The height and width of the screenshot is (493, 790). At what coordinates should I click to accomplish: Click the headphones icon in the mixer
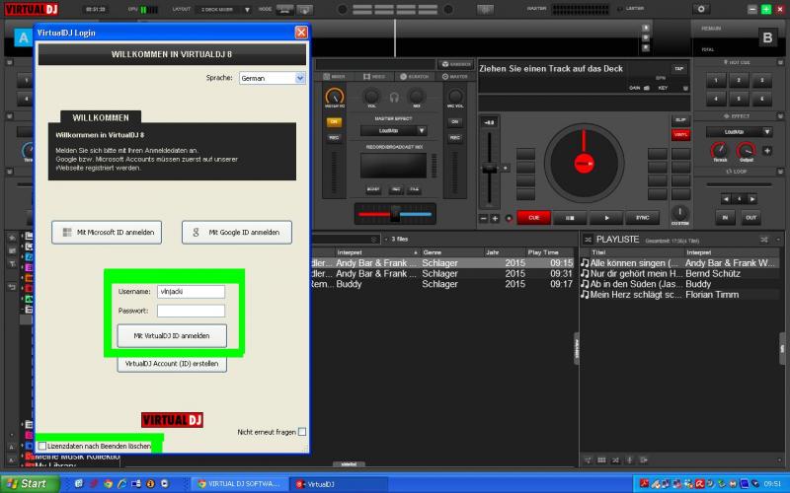[x=394, y=98]
